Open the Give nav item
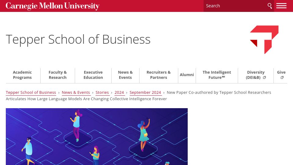This screenshot has height=165, width=293. (281, 75)
